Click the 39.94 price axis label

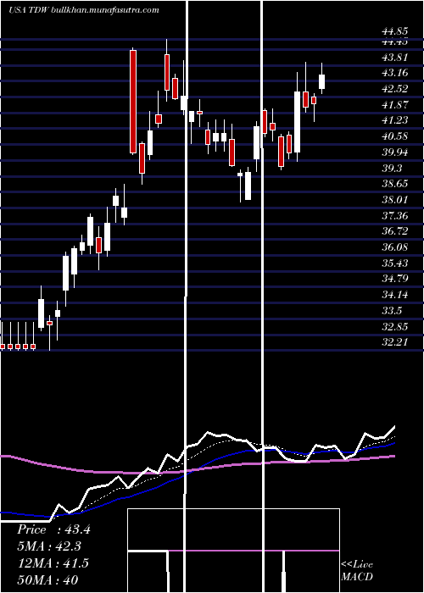(395, 152)
